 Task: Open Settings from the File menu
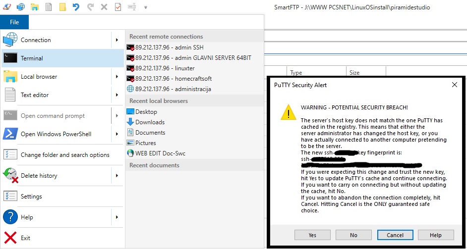pos(62,197)
